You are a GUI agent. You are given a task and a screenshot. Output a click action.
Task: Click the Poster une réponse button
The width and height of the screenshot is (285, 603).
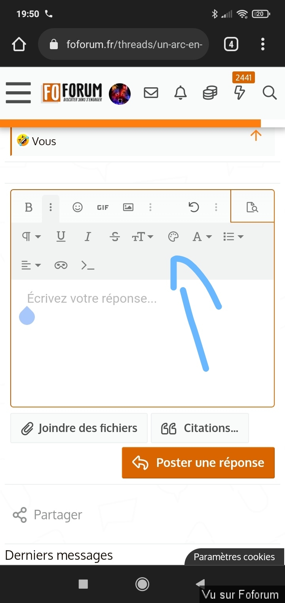pos(198,463)
